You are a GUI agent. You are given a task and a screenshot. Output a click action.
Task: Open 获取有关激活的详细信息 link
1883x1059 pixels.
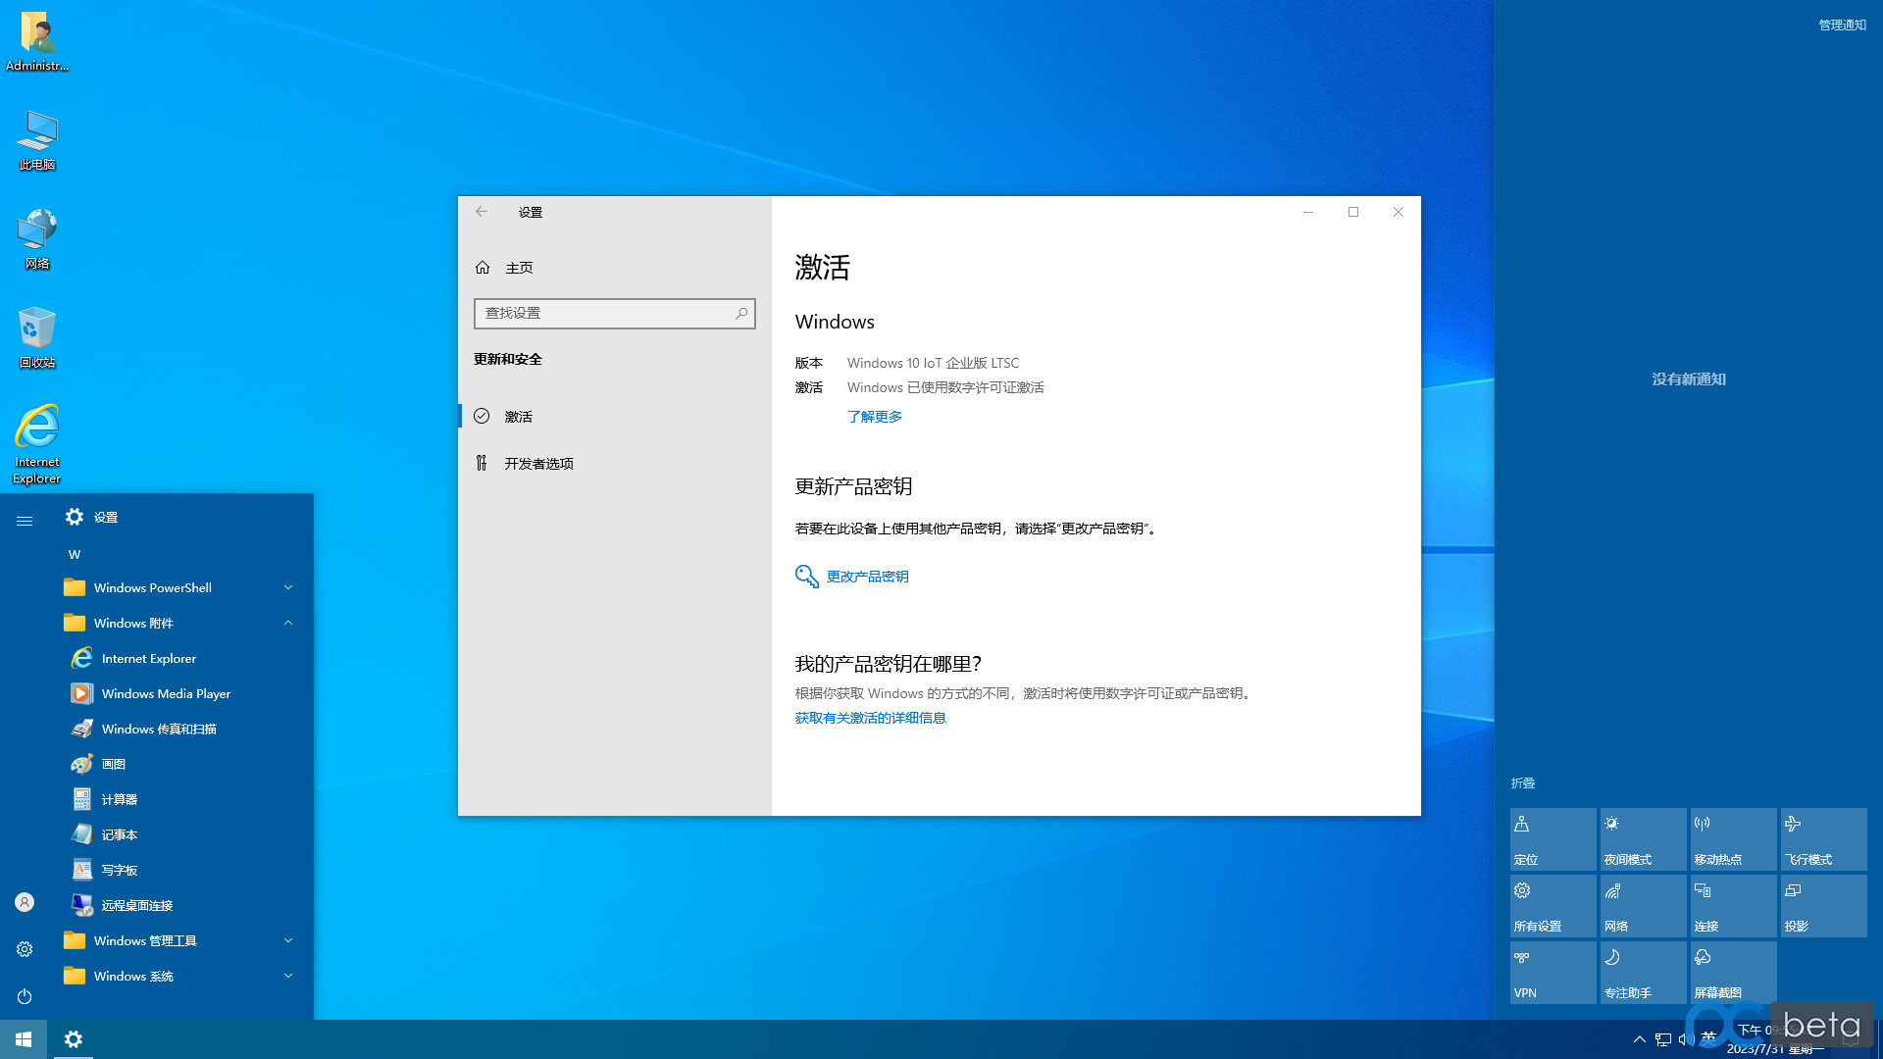(871, 718)
